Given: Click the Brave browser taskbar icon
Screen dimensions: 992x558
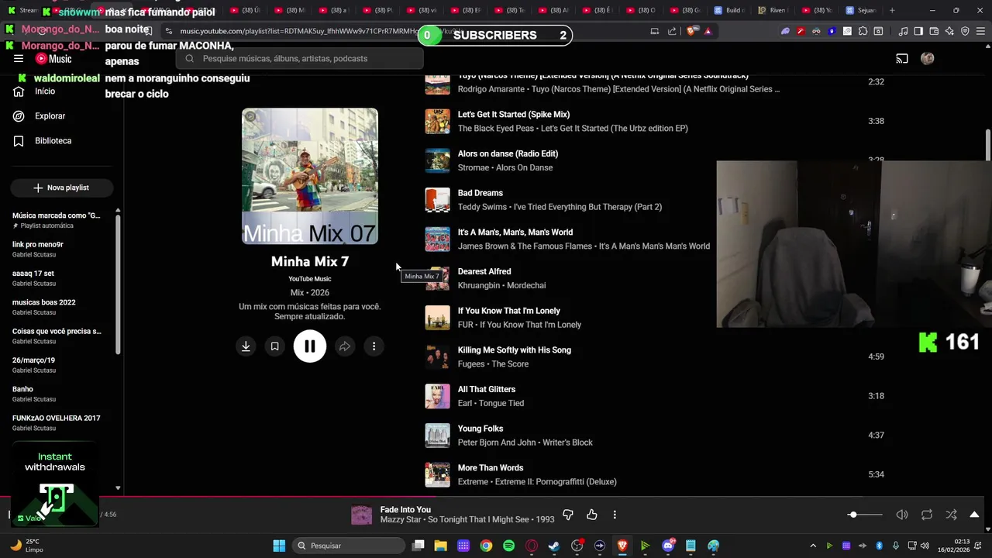Looking at the screenshot, I should coord(622,546).
